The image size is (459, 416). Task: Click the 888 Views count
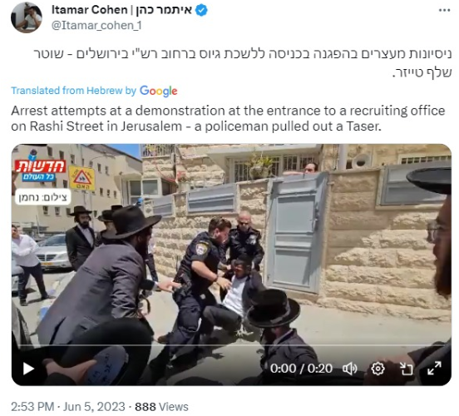click(x=161, y=407)
